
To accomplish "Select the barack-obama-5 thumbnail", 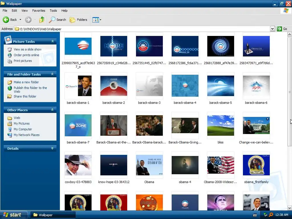I will (x=221, y=86).
